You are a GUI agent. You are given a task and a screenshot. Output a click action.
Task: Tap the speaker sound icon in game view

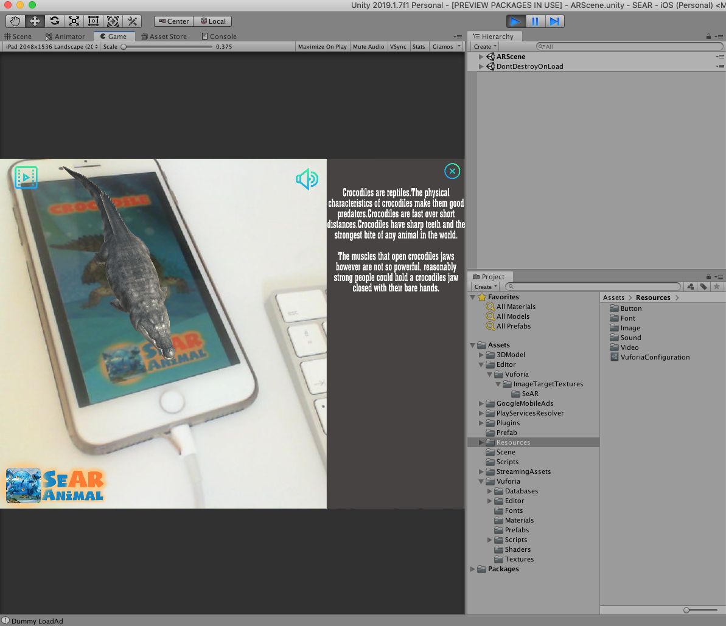(x=307, y=179)
